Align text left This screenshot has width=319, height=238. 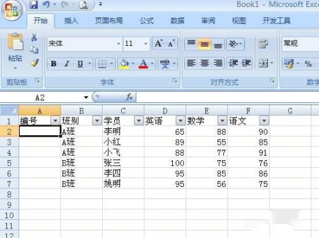191,63
